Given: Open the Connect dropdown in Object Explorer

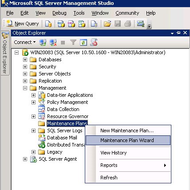Looking at the screenshot, I should click(25, 42).
